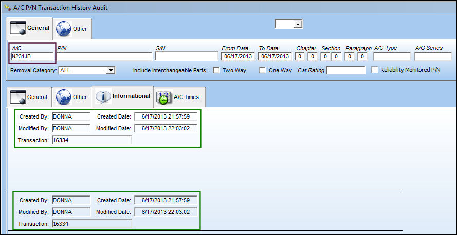Switch to the lower Other tab

(x=72, y=97)
